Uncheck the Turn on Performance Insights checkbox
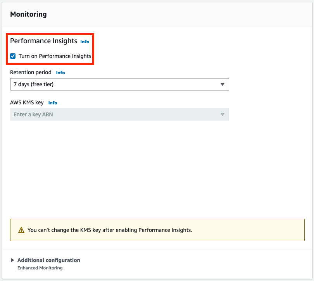Screen dimensions: 314x281 click(13, 56)
